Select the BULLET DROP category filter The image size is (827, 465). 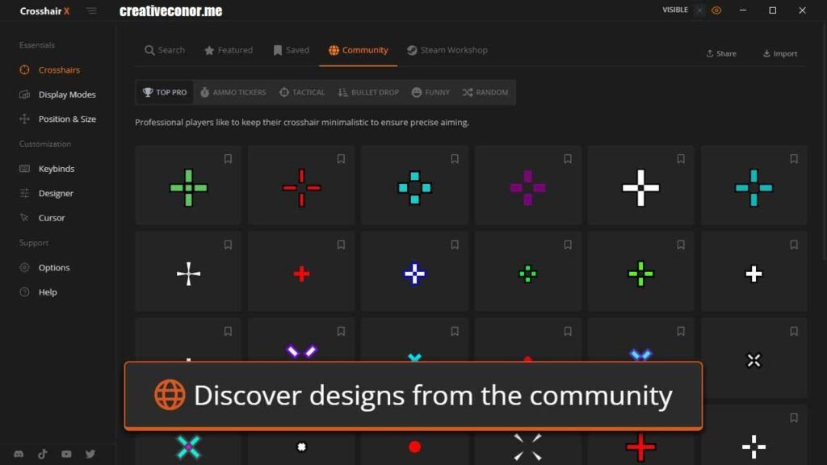coord(368,92)
